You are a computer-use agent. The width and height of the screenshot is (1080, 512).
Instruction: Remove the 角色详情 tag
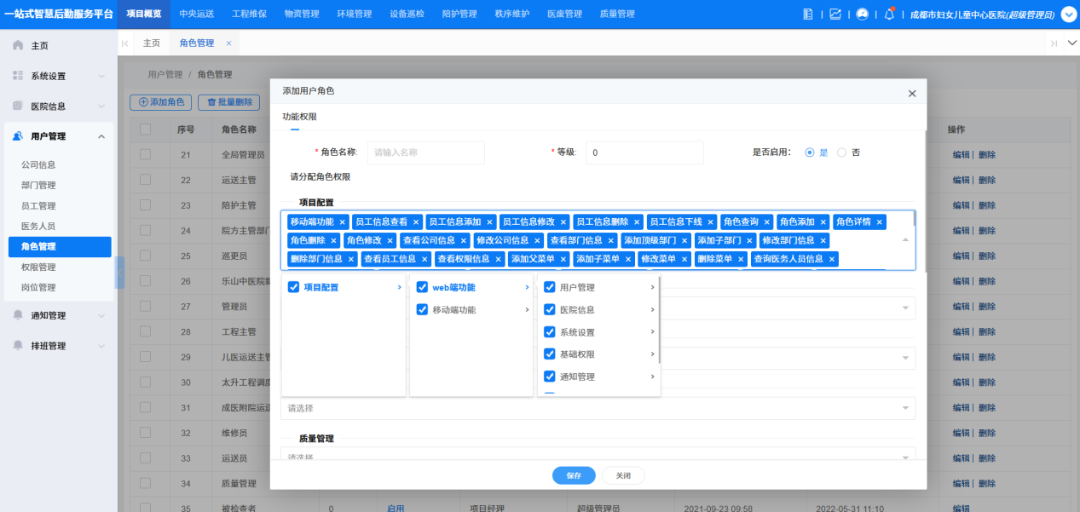(x=880, y=222)
